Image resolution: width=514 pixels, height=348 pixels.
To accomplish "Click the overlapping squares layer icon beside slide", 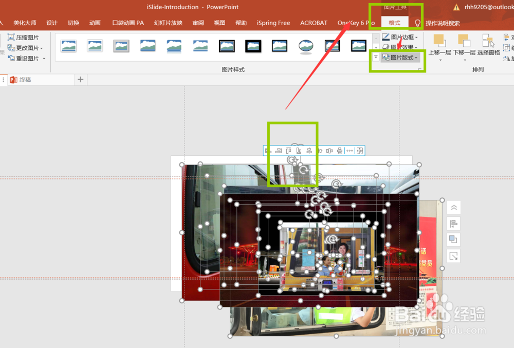I will 454,240.
